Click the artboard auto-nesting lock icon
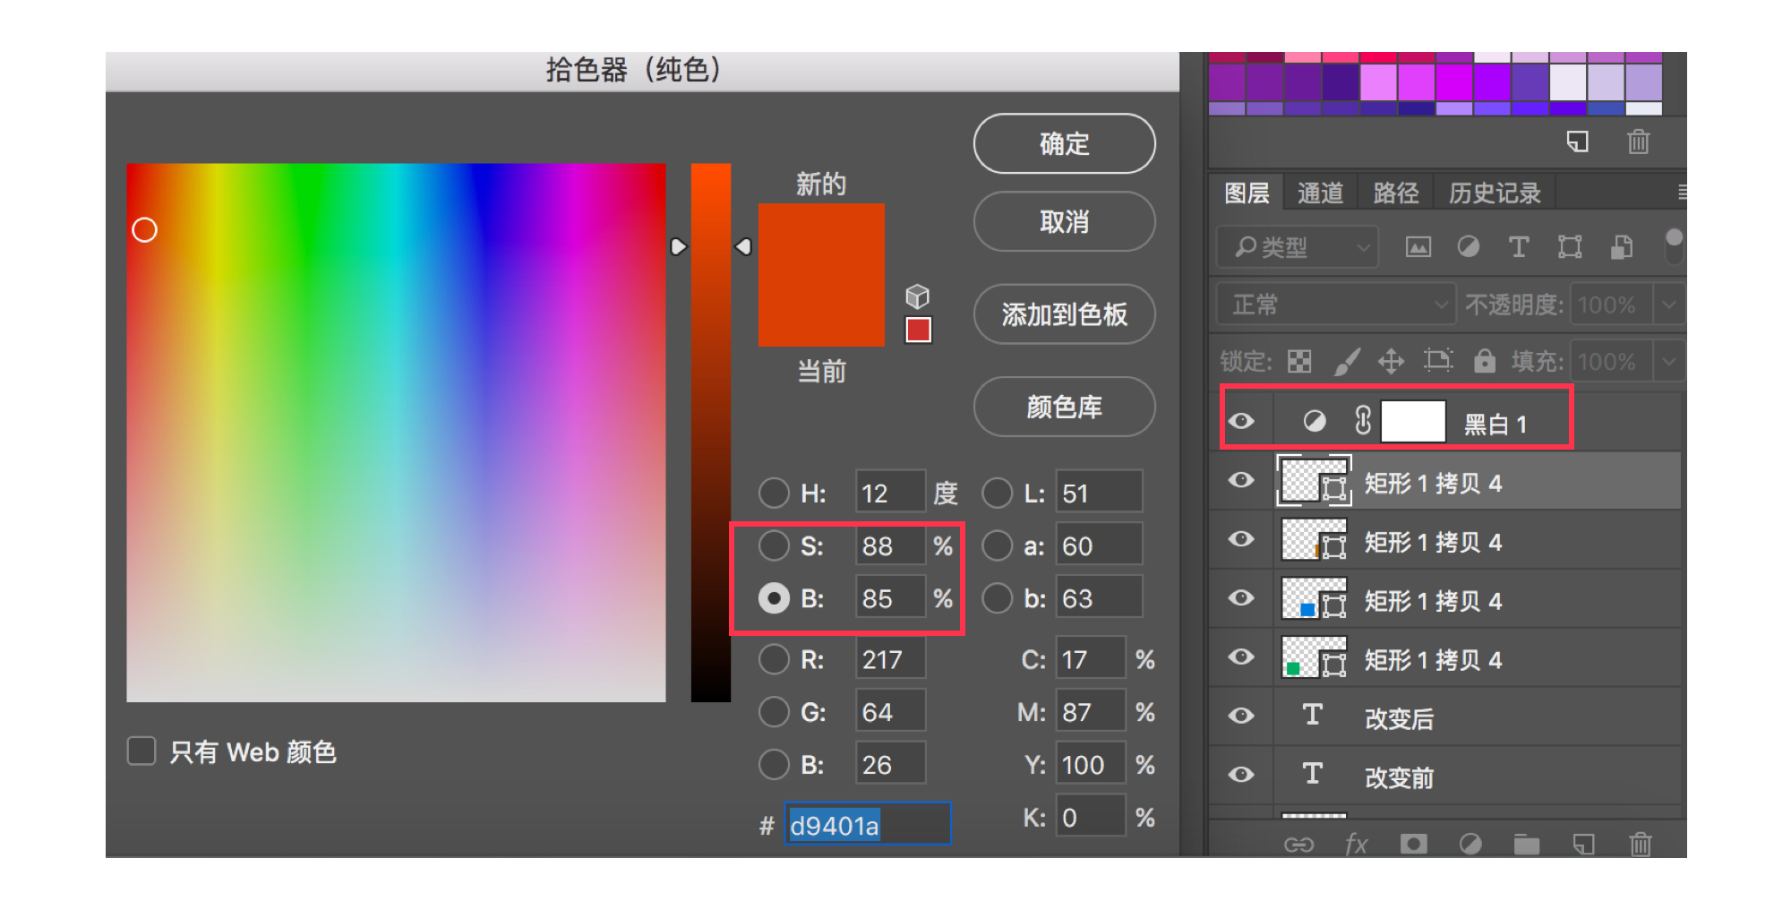1791x910 pixels. point(1438,360)
